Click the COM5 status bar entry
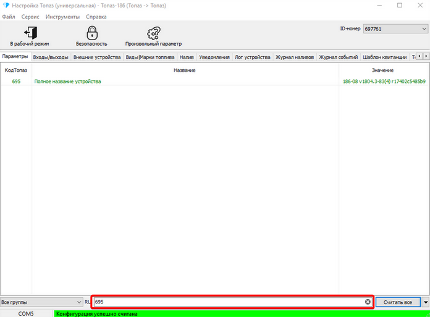The image size is (430, 317). (26, 313)
